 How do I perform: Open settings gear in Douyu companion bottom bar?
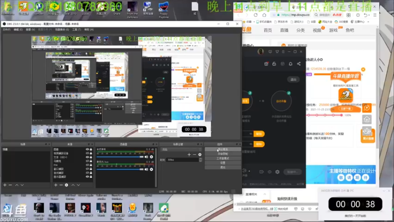[x=277, y=172]
